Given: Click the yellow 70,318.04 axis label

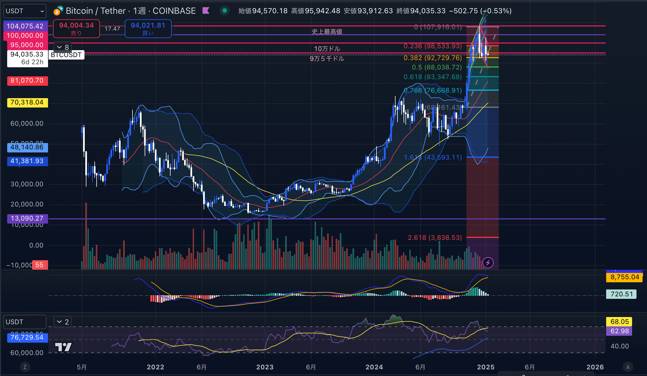Looking at the screenshot, I should [x=27, y=103].
